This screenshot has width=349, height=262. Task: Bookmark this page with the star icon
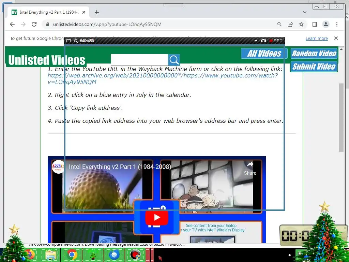pyautogui.click(x=301, y=24)
